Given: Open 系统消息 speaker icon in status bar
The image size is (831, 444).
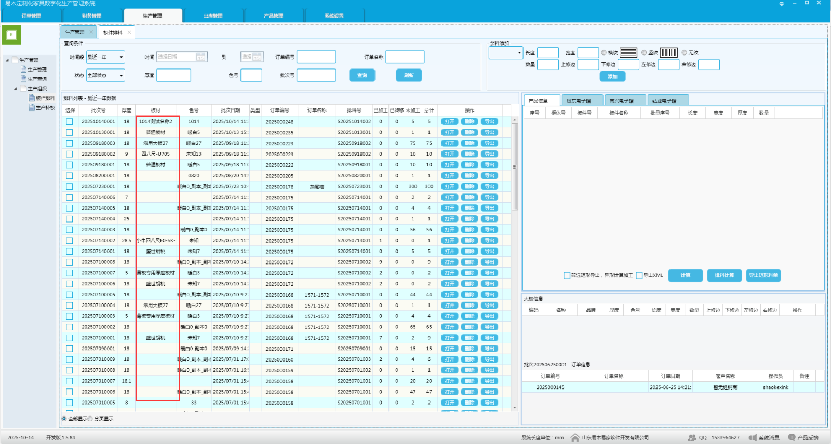Looking at the screenshot, I should 753,438.
